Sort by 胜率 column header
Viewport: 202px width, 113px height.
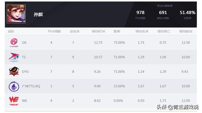click(117, 31)
